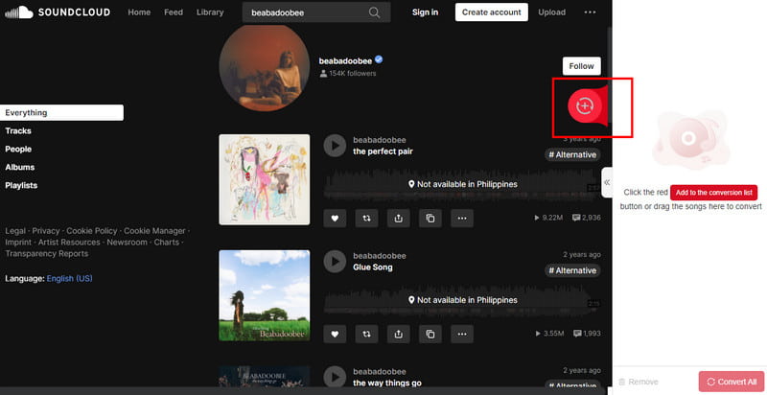Play "the perfect pair" track
Image resolution: width=767 pixels, height=395 pixels.
(335, 146)
